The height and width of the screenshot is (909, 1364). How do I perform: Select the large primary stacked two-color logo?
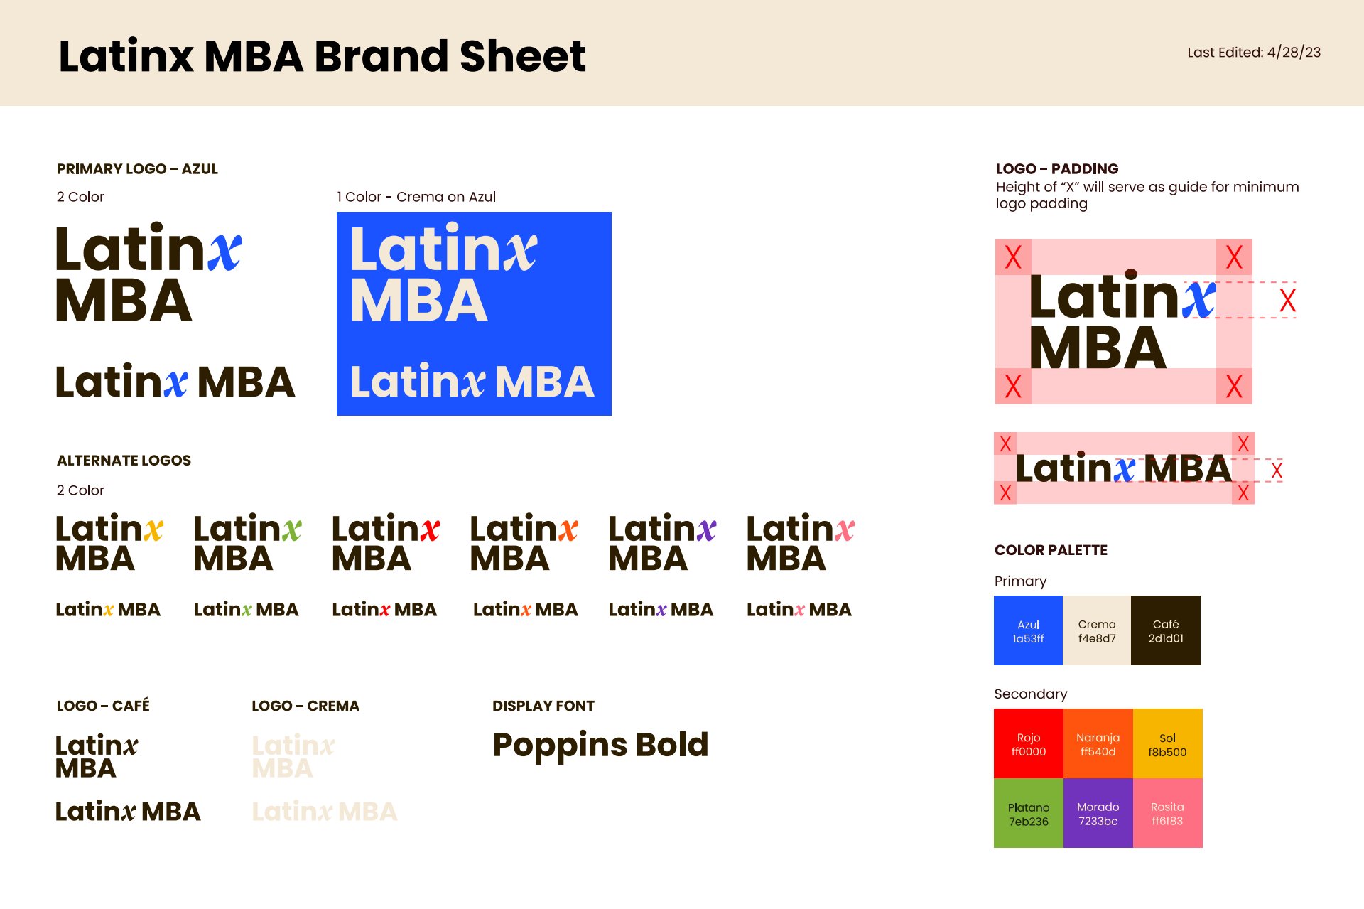[148, 273]
